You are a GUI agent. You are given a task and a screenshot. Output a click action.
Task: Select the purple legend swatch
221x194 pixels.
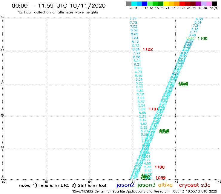tap(198, 4)
